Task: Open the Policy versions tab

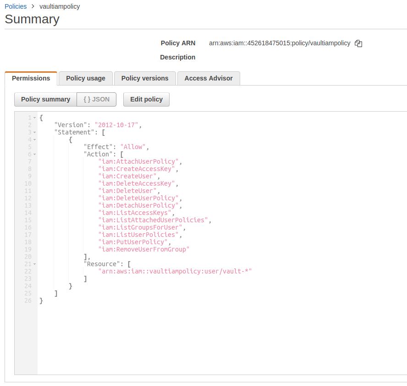Action: pyautogui.click(x=145, y=78)
